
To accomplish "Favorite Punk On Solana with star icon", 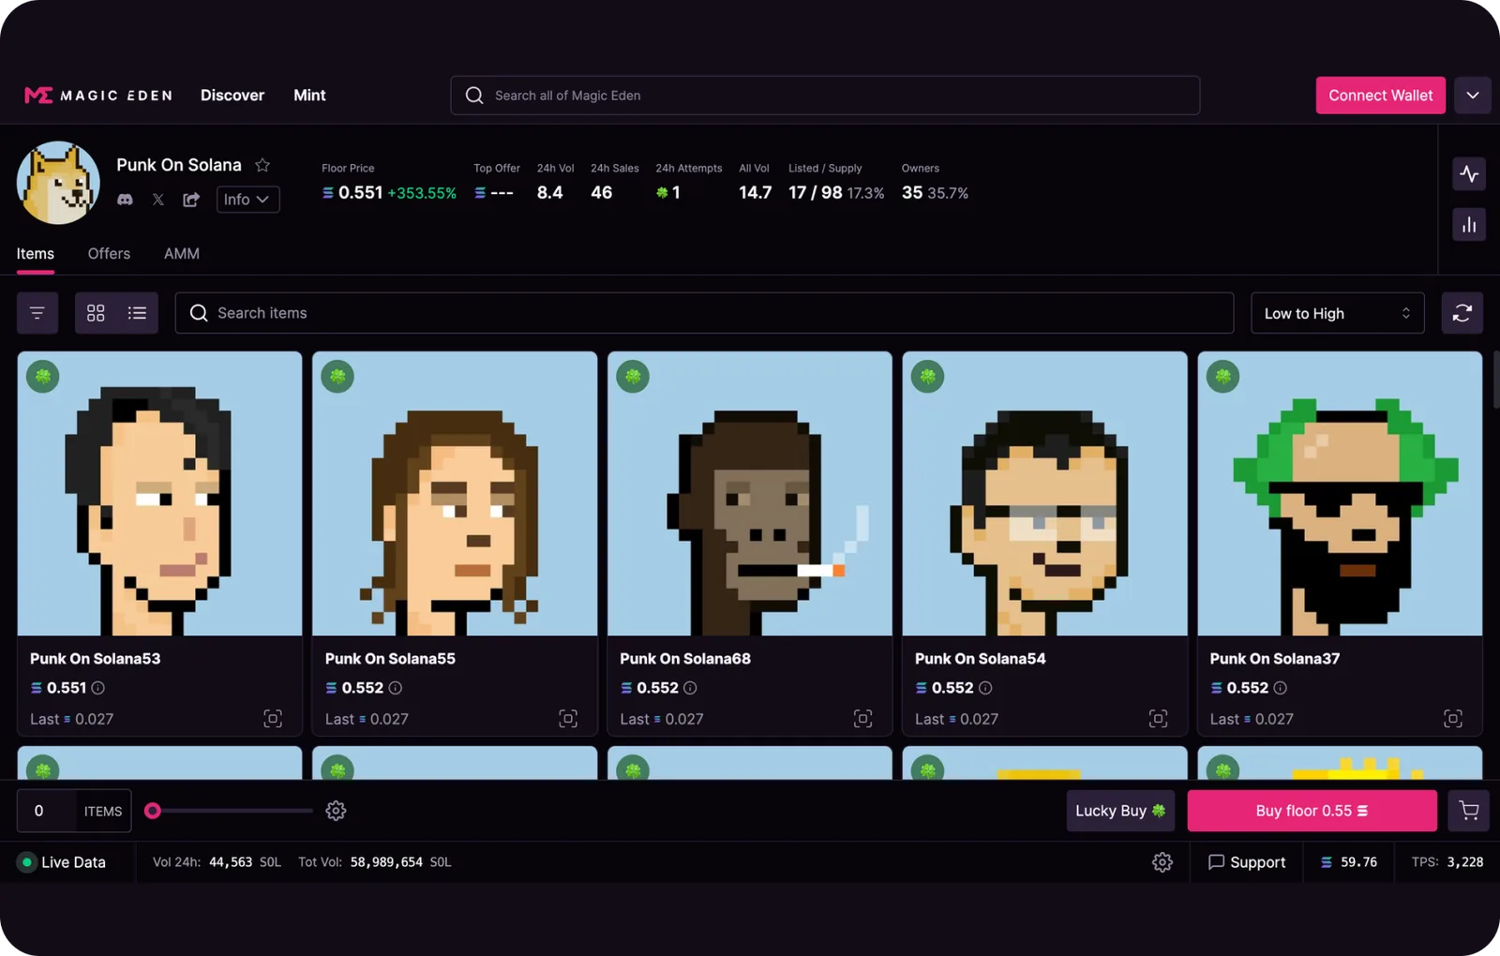I will pos(262,165).
